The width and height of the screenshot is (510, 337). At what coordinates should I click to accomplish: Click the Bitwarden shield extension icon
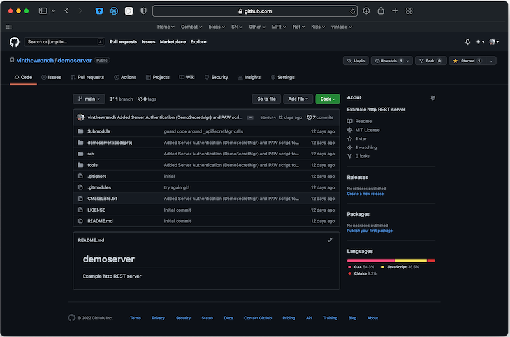tap(99, 11)
